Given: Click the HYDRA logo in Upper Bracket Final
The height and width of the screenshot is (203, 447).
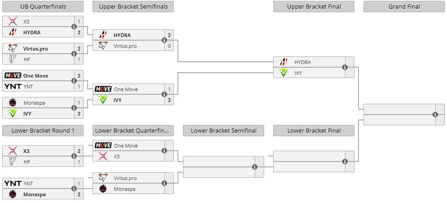Looking at the screenshot, I should coord(284,62).
